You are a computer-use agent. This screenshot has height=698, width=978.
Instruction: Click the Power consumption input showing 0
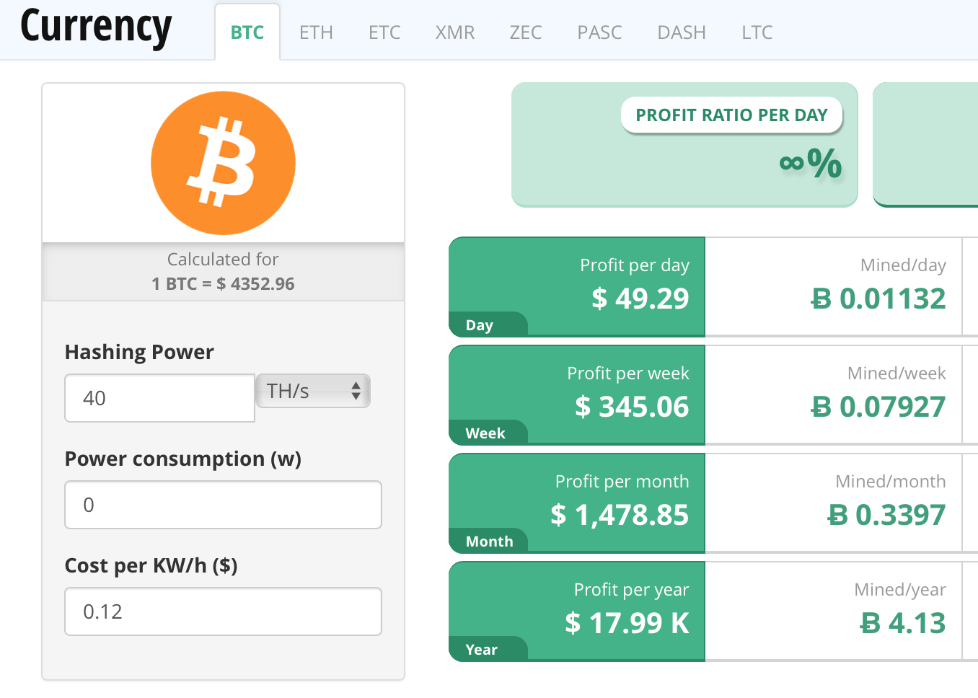tap(223, 504)
